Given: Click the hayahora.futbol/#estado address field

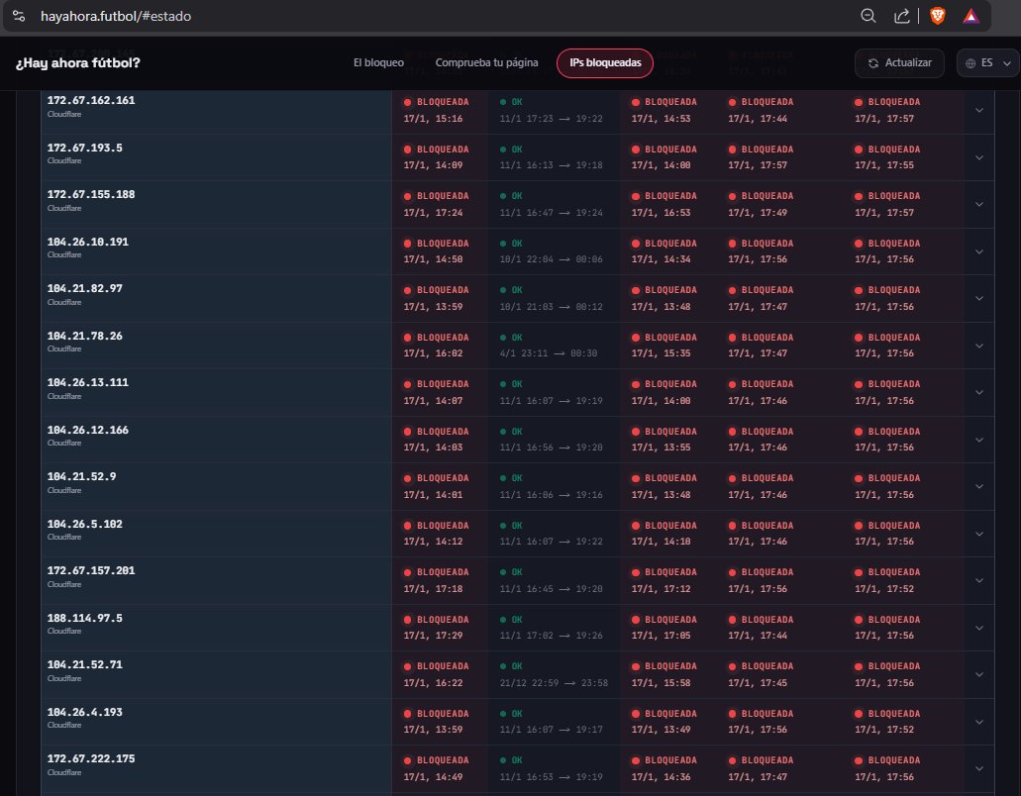Looking at the screenshot, I should click(116, 16).
